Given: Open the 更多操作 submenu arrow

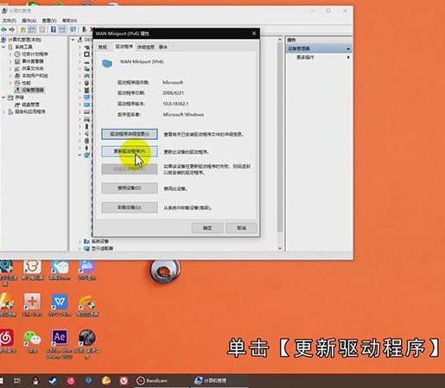Looking at the screenshot, I should click(x=348, y=57).
